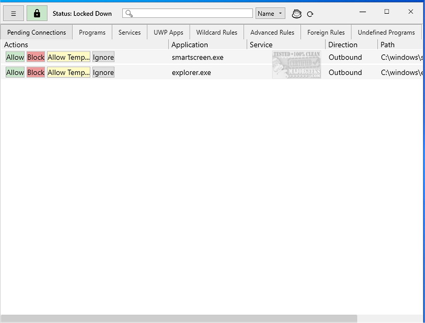Click Outbound in the smartscreen.exe row

345,57
